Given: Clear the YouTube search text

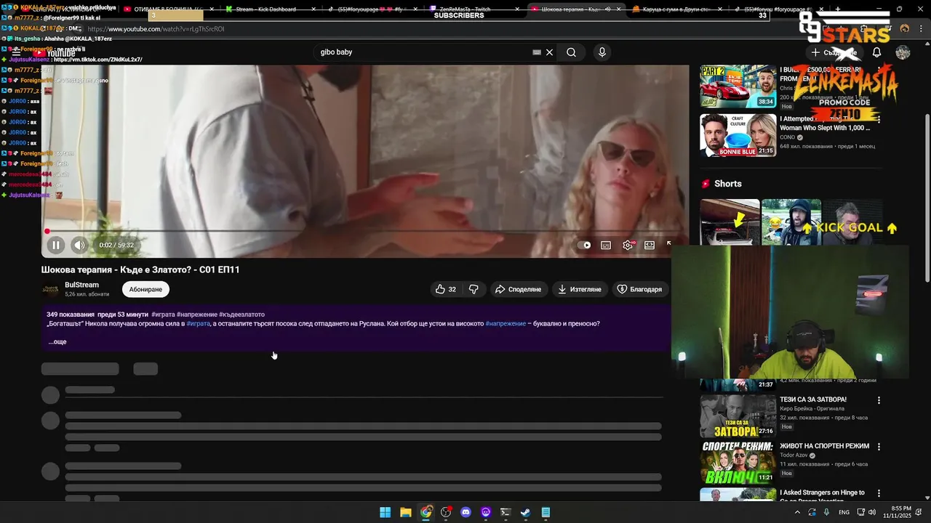Looking at the screenshot, I should 550,52.
